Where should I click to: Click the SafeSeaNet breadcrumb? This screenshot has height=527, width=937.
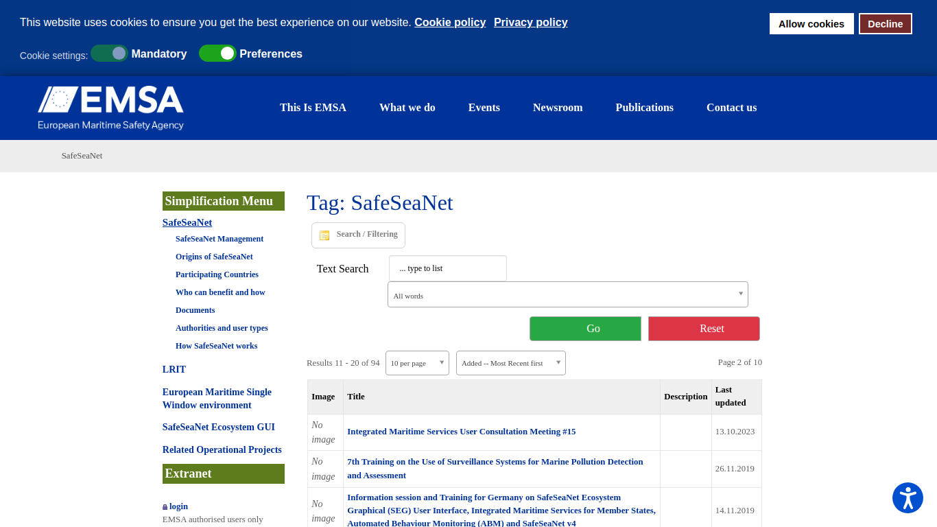pyautogui.click(x=82, y=156)
